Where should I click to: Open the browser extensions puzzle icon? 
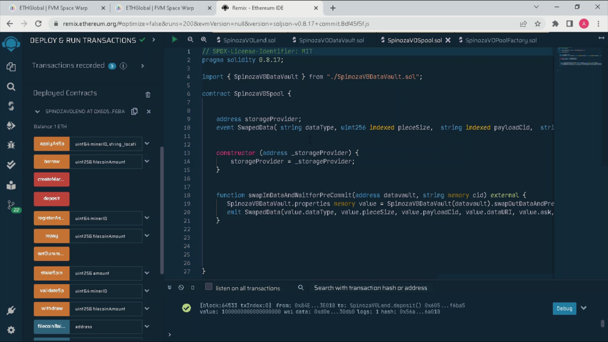(x=555, y=24)
